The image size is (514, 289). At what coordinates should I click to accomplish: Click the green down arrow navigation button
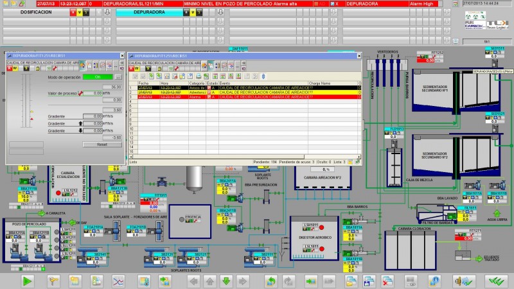[226, 281]
